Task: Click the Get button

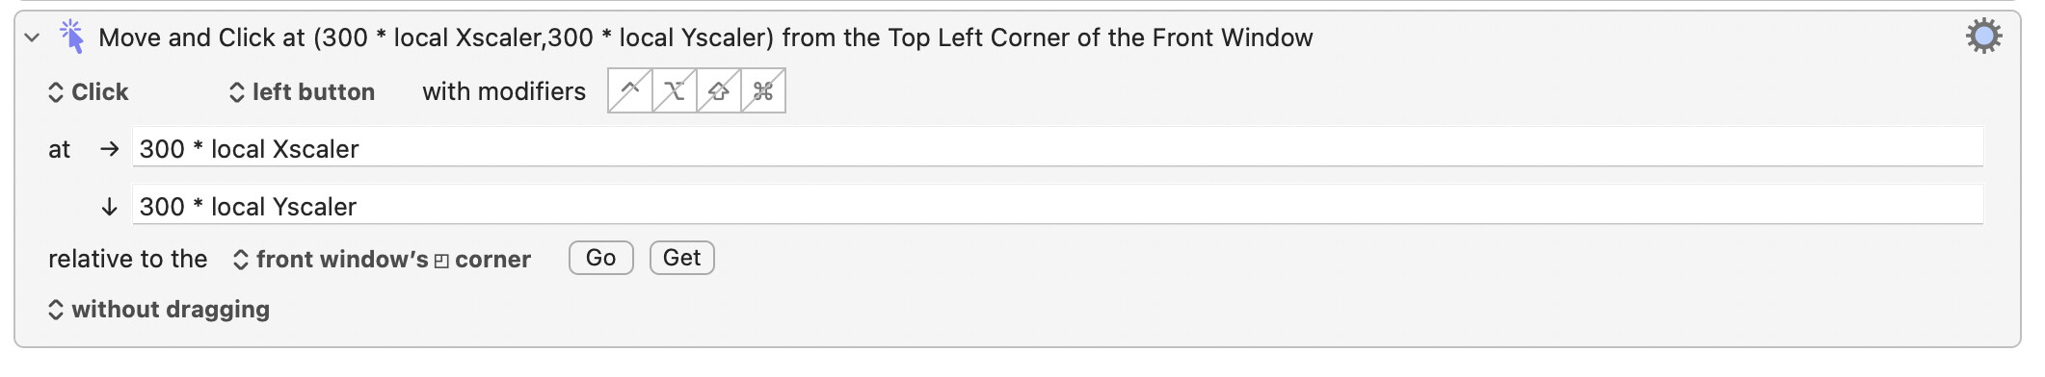Action: point(682,258)
